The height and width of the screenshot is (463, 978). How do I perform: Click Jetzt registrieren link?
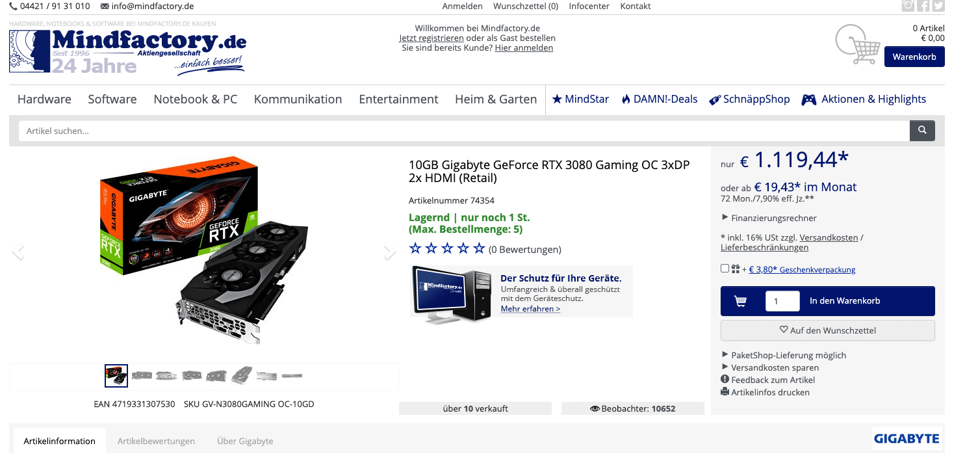point(431,38)
